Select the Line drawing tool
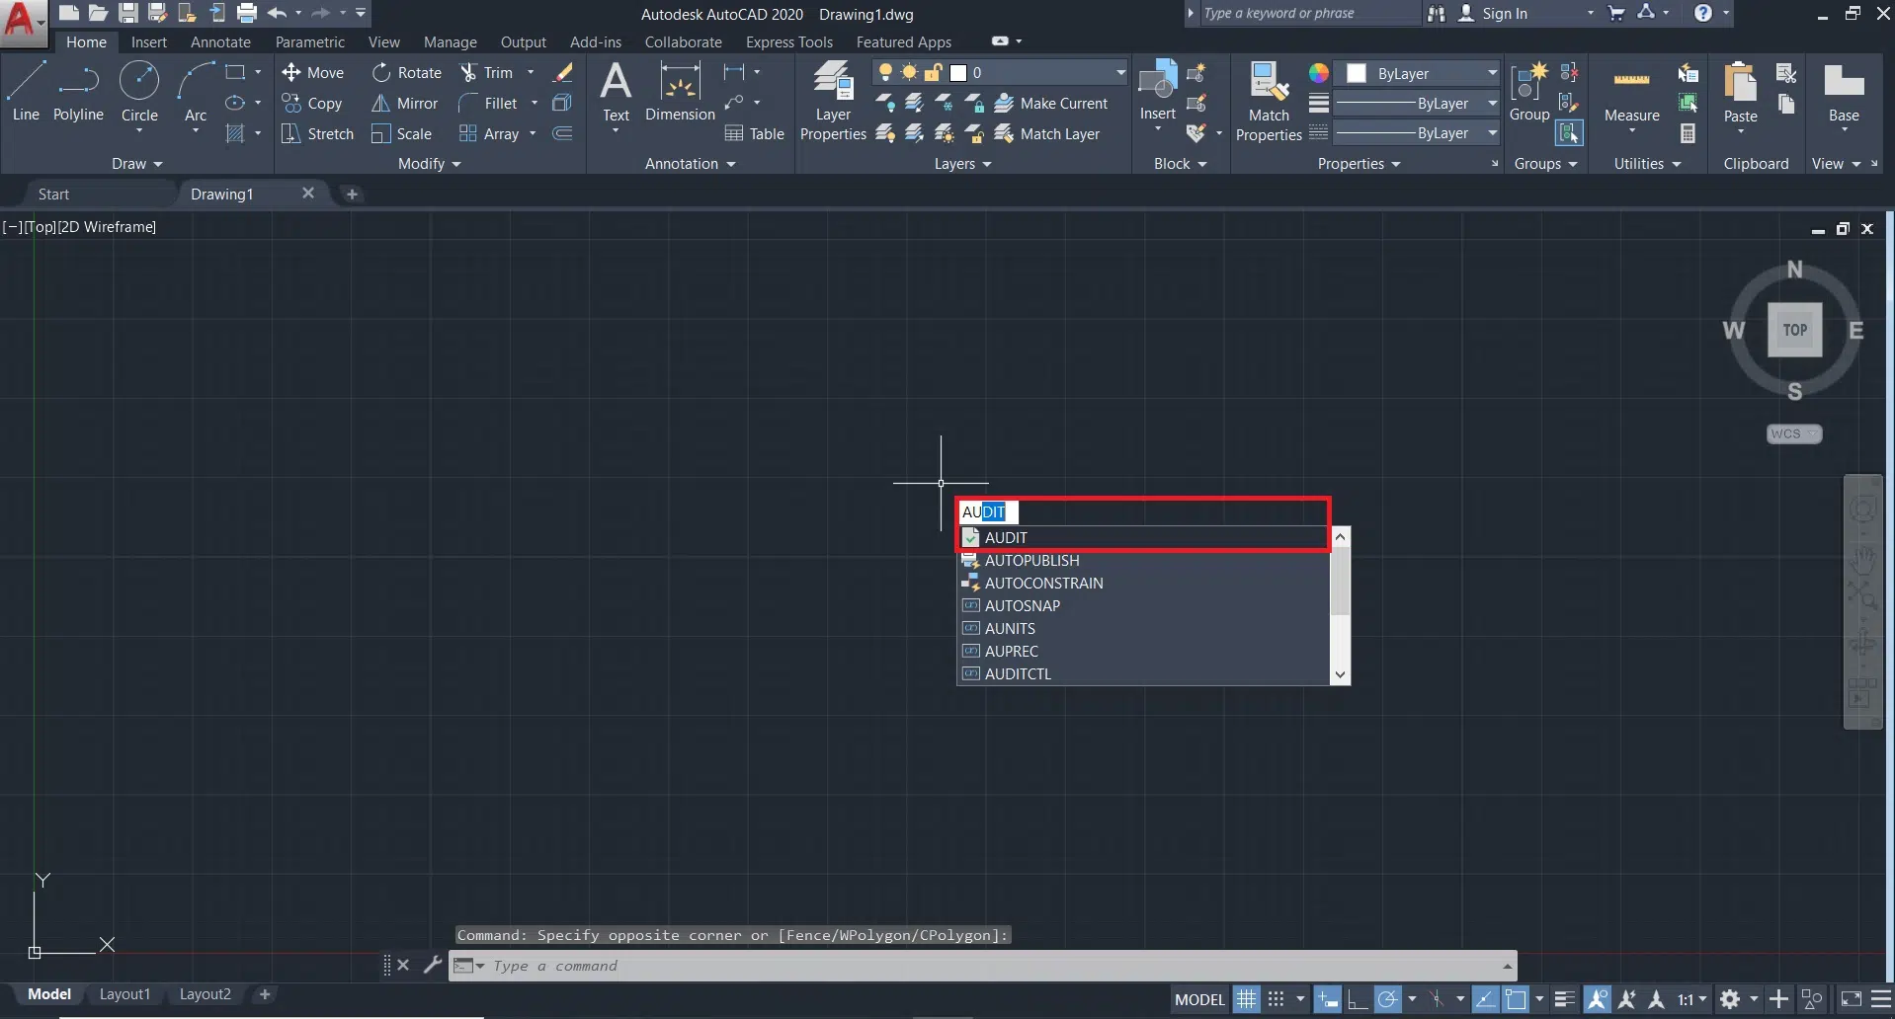Image resolution: width=1895 pixels, height=1019 pixels. click(26, 91)
